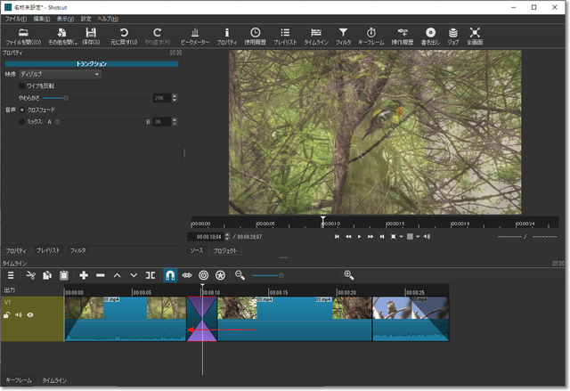Open the 操作履歴 (history) panel icon
The image size is (570, 391).
point(402,36)
